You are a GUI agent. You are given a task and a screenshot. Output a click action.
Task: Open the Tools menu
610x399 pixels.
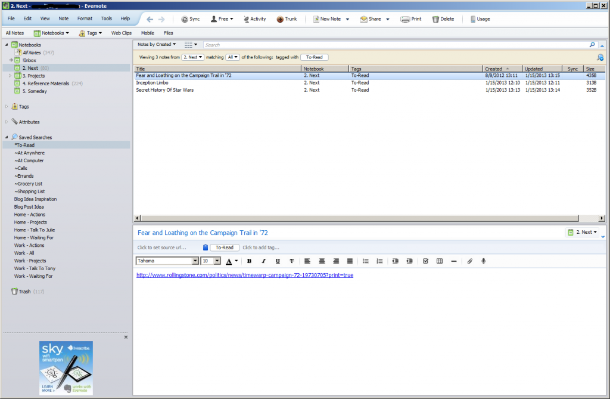pyautogui.click(x=106, y=19)
